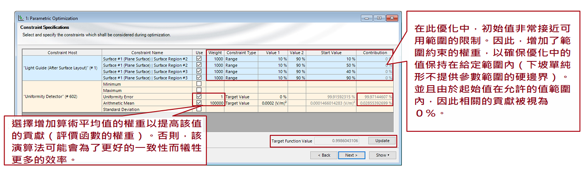This screenshot has height=169, width=584.
Task: Maximize the Parametric Optimization window
Action: [x=379, y=18]
